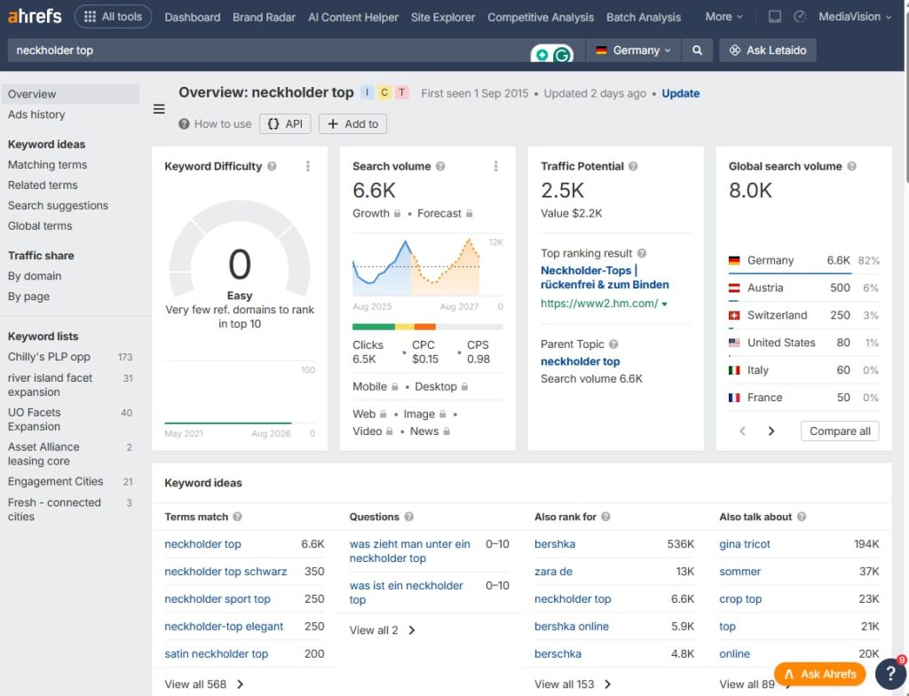909x696 pixels.
Task: Click the Grammarly icon in search field
Action: (561, 55)
